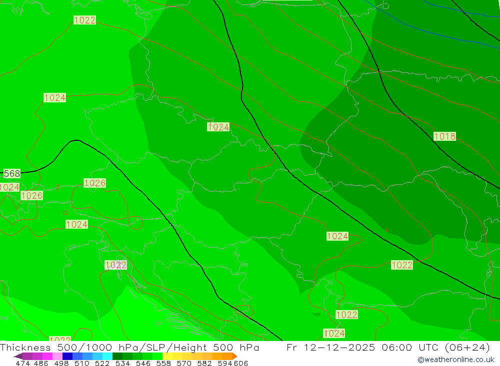Click the 582 legend value
This screenshot has width=500, height=366.
click(204, 363)
